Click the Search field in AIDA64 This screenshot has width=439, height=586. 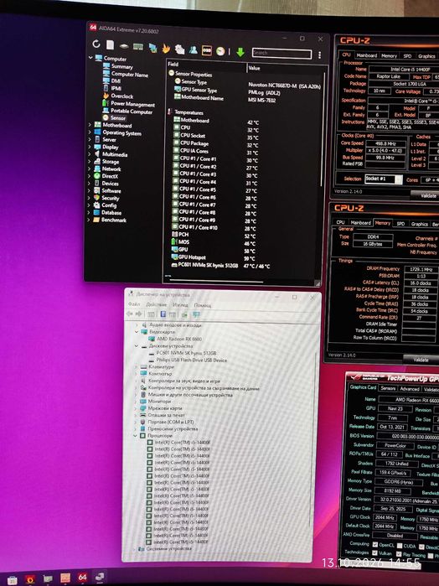coord(281,54)
